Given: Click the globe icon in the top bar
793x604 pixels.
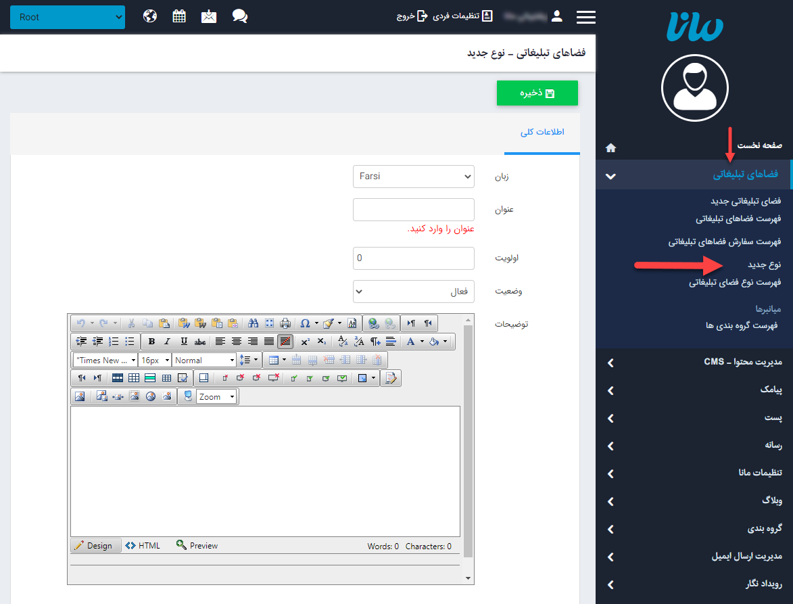Looking at the screenshot, I should [149, 17].
